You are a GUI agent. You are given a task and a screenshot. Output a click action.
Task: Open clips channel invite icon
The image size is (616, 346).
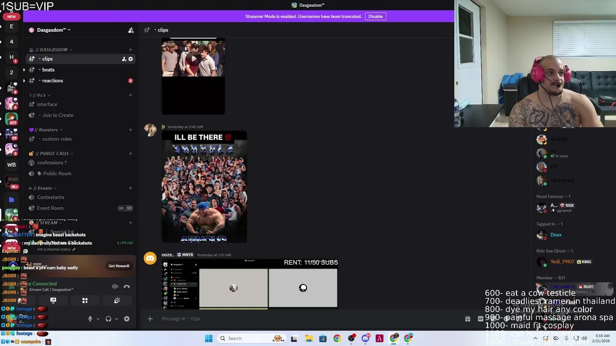pos(124,59)
